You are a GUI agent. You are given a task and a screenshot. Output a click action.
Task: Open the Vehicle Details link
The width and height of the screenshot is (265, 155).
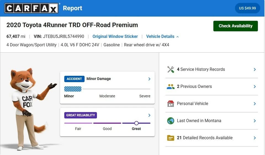coord(160,36)
